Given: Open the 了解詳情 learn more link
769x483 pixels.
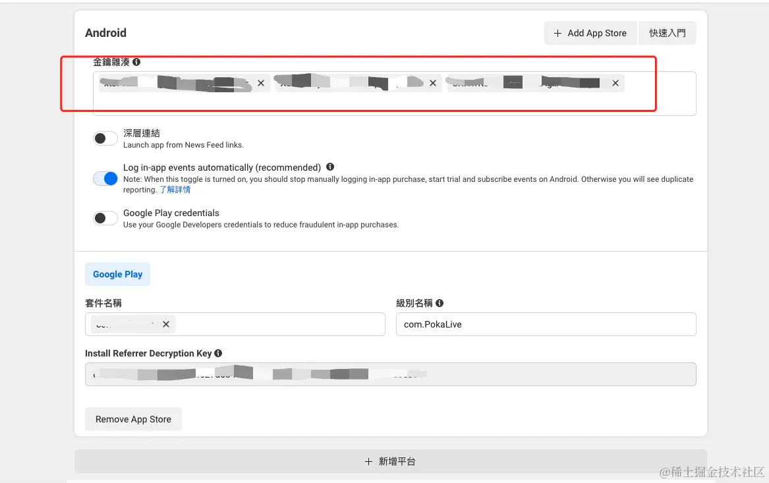Looking at the screenshot, I should (175, 190).
